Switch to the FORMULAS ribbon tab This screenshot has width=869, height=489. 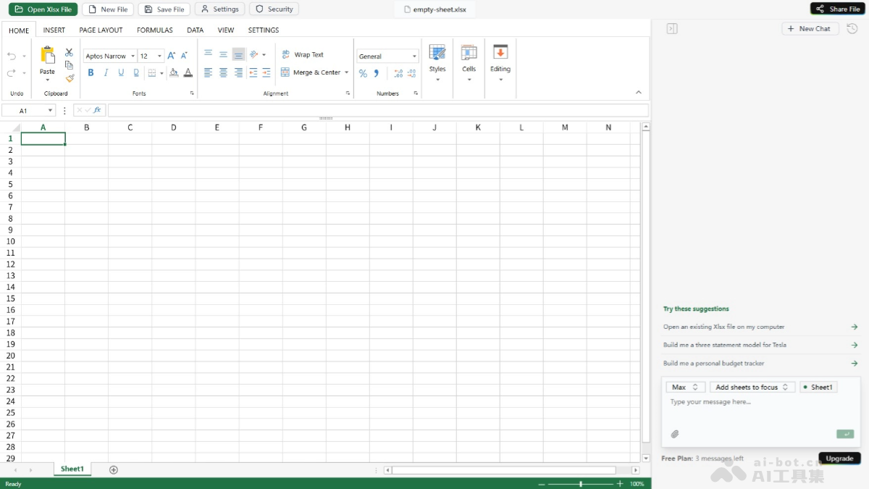[x=155, y=30]
